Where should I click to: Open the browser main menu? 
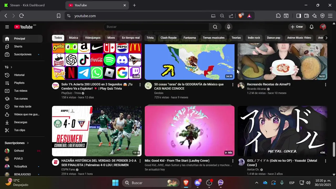tap(330, 16)
